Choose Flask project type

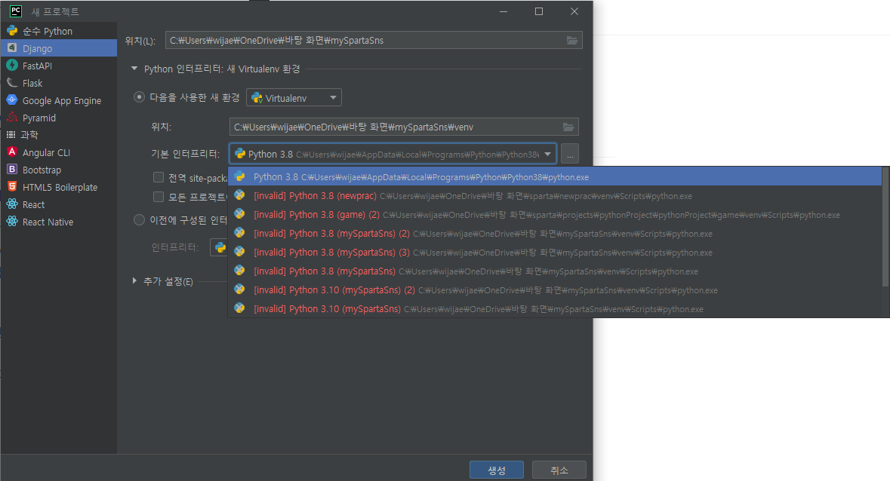[x=59, y=83]
